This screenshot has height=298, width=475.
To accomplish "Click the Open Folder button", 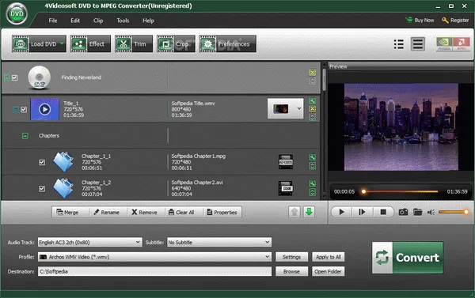I will (329, 271).
